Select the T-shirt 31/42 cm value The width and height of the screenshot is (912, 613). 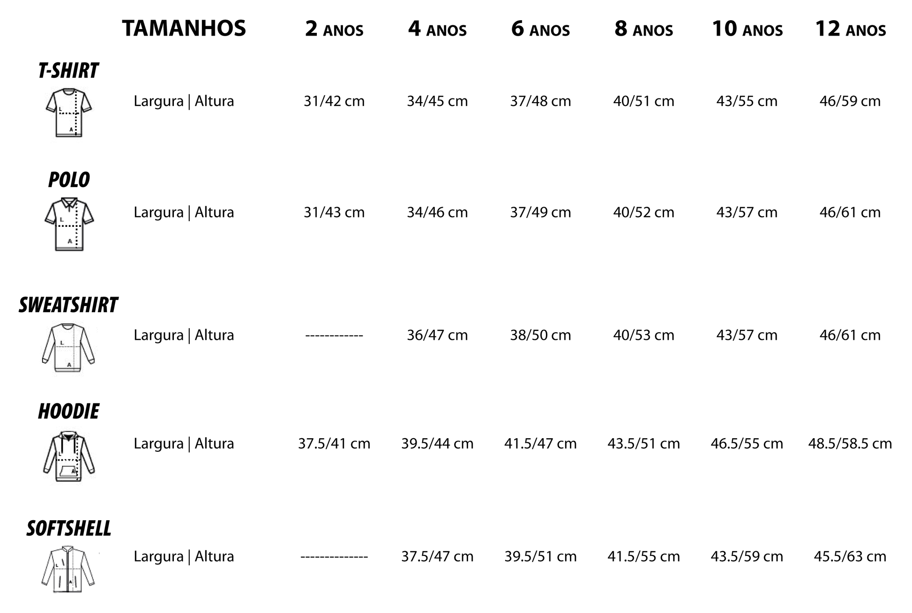[x=334, y=101]
